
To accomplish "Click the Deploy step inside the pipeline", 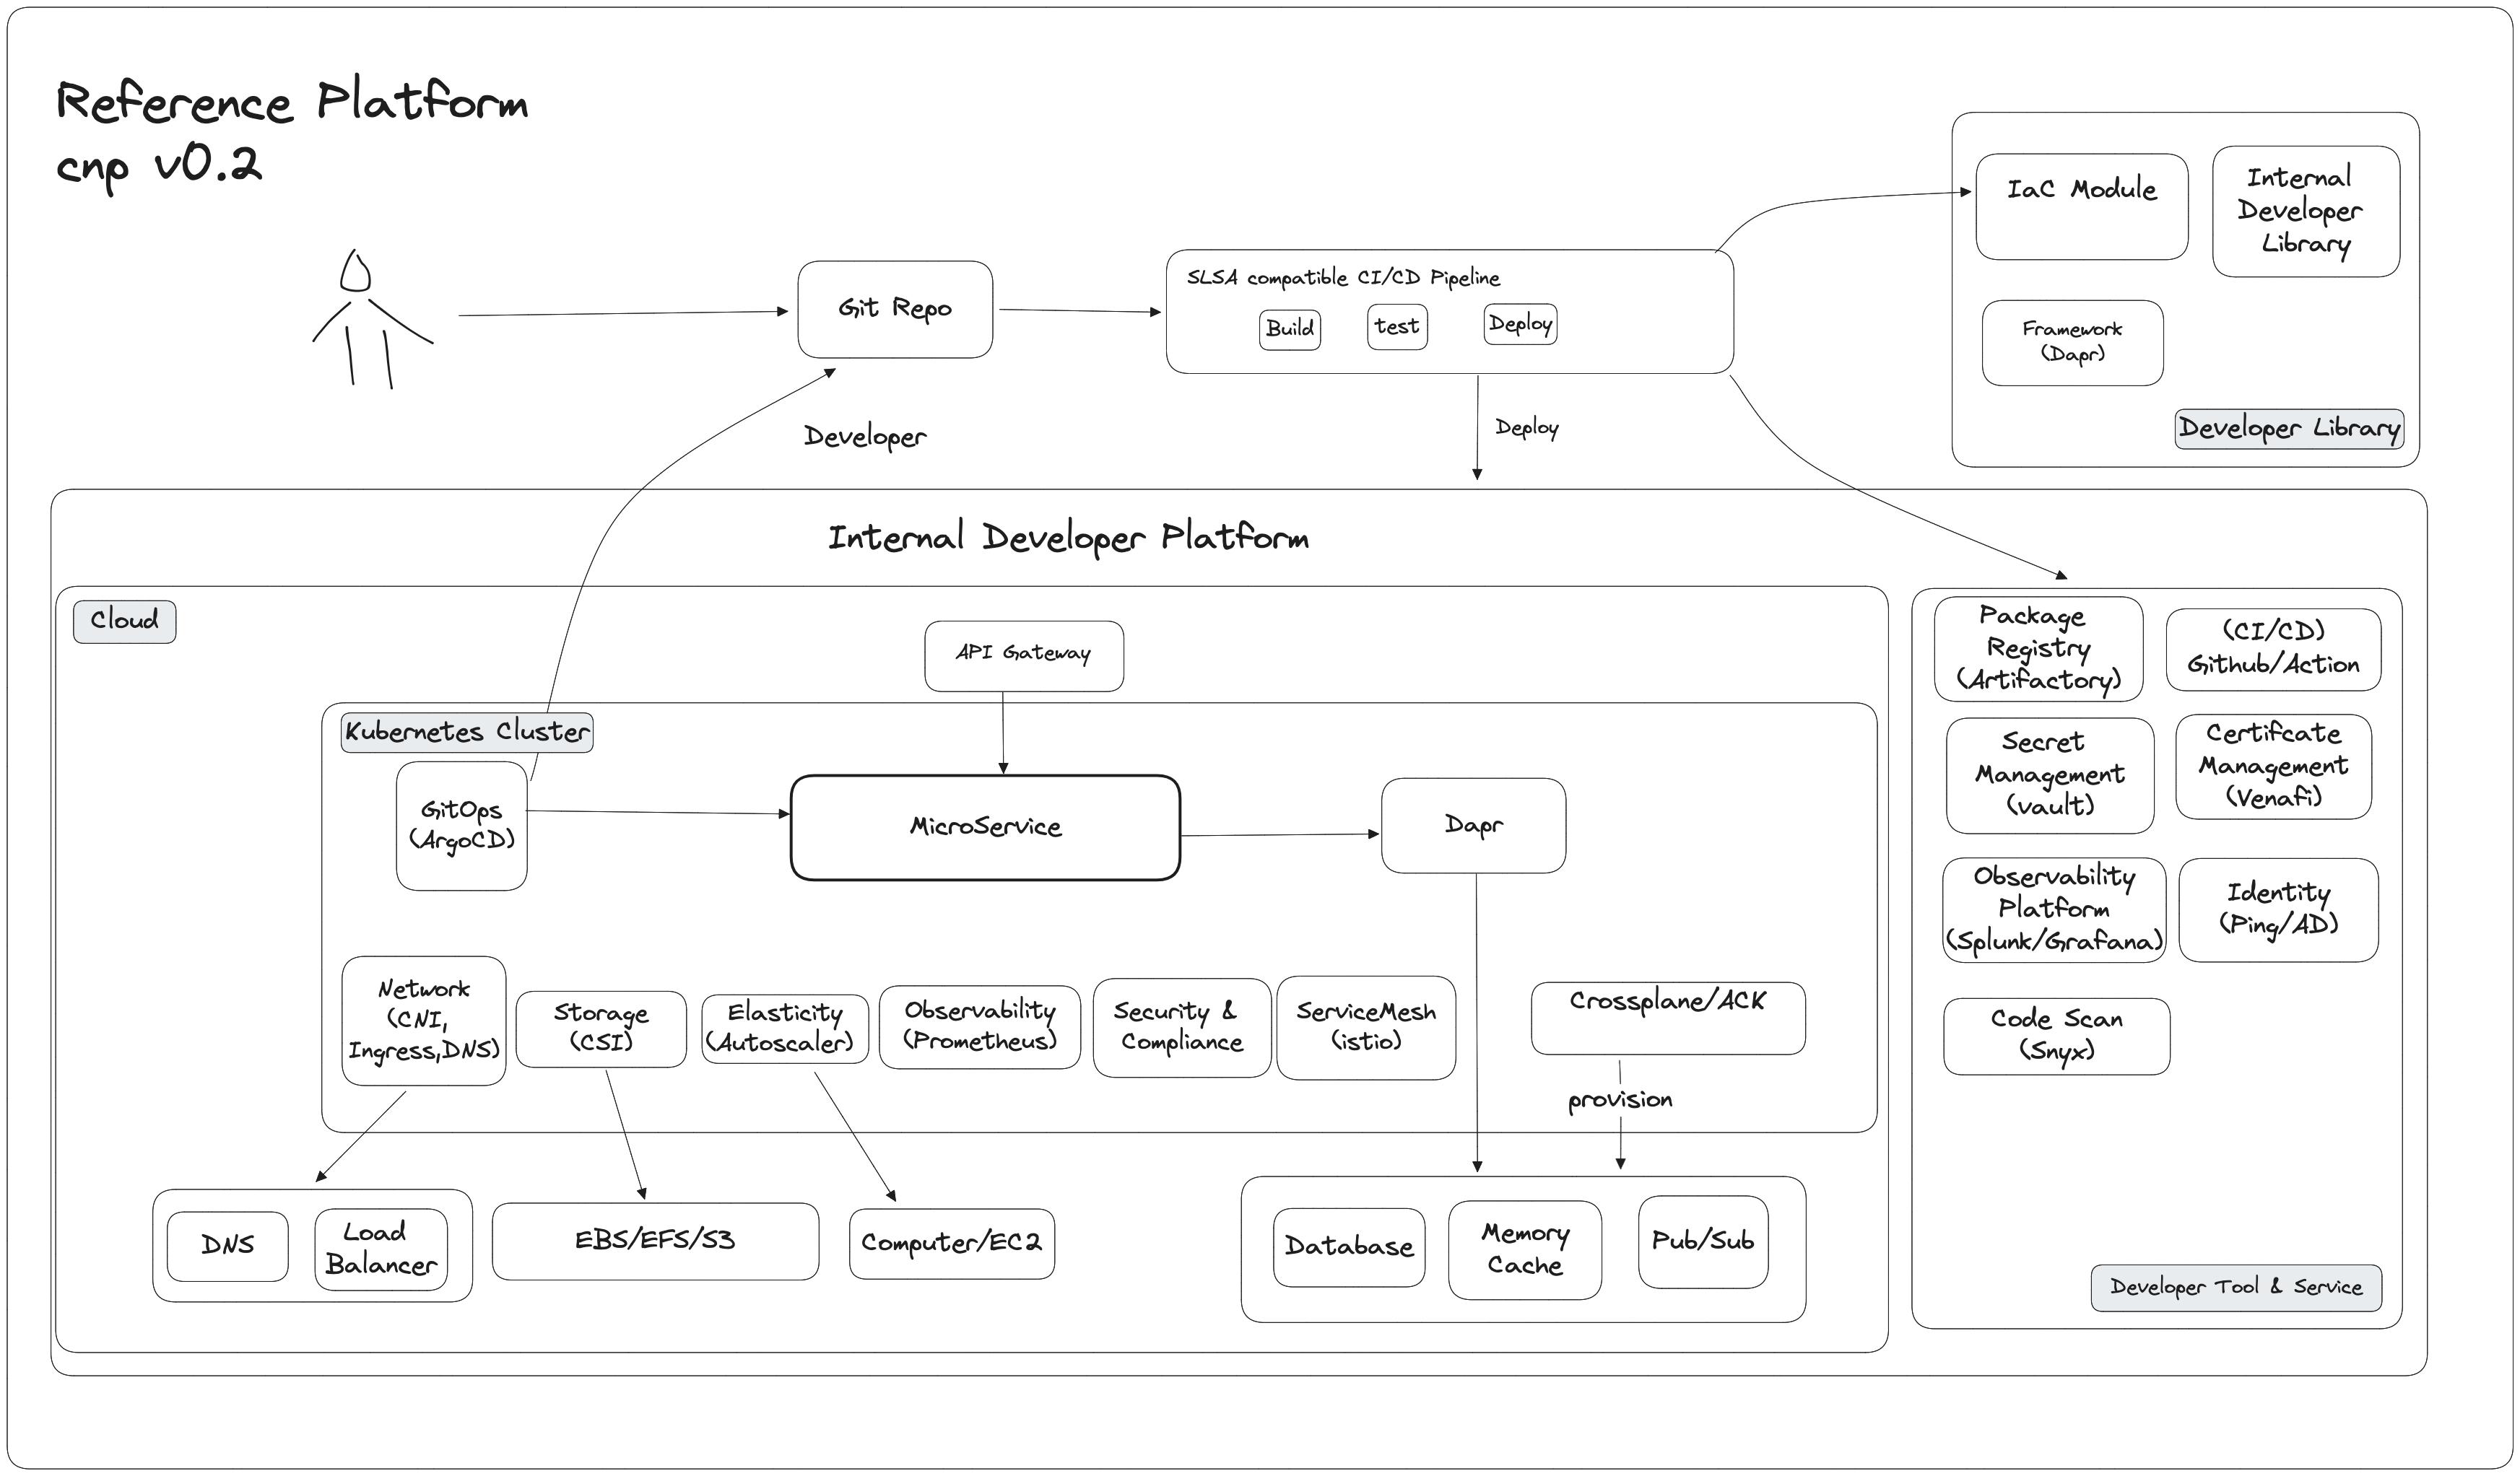I will [1520, 324].
